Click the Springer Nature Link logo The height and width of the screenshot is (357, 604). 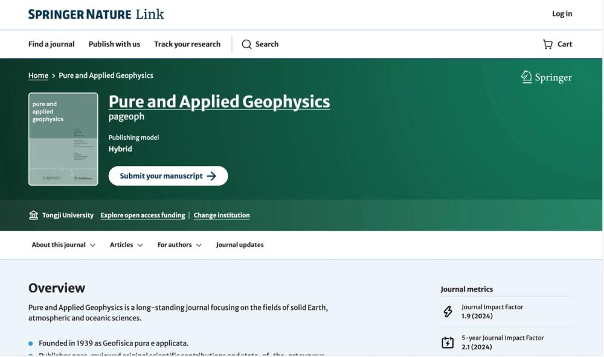[96, 14]
